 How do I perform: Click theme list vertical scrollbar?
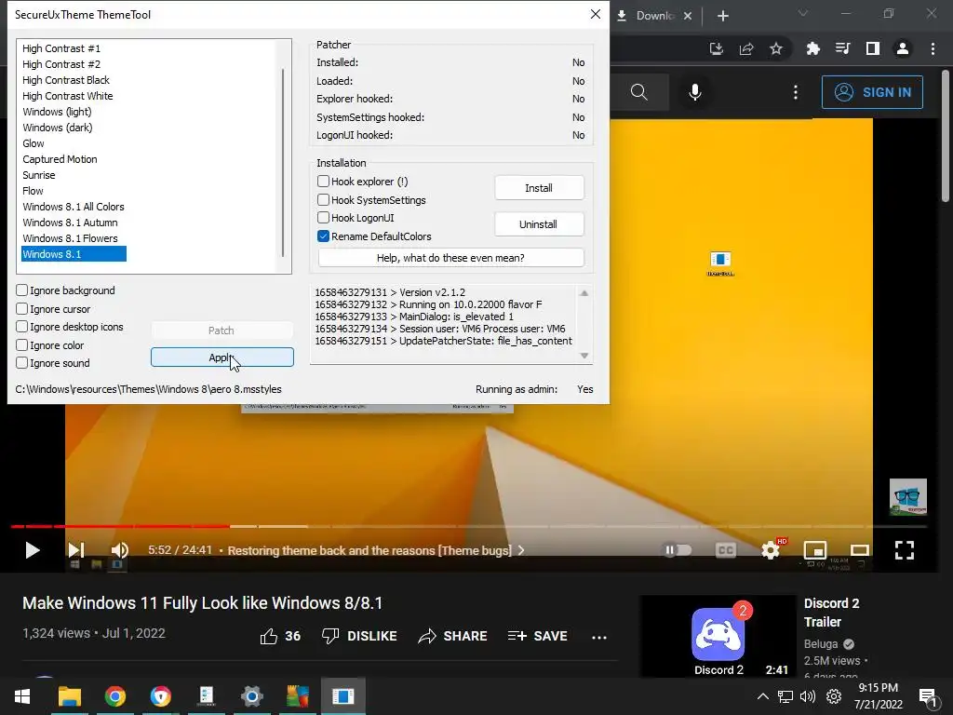point(283,162)
